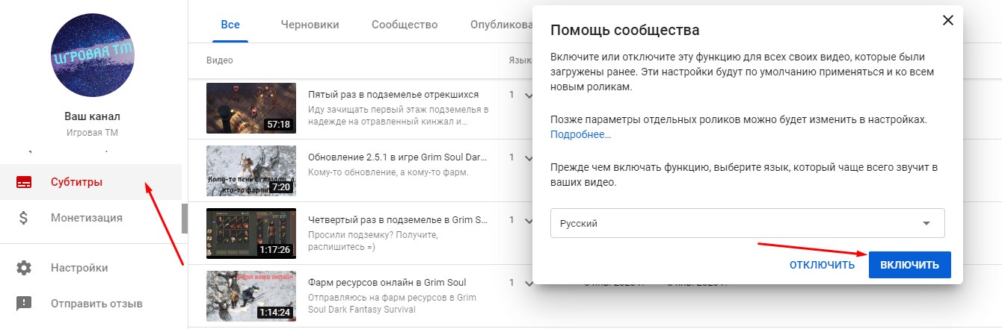The width and height of the screenshot is (1002, 329).
Task: Expand languages for first video row
Action: pyautogui.click(x=529, y=95)
